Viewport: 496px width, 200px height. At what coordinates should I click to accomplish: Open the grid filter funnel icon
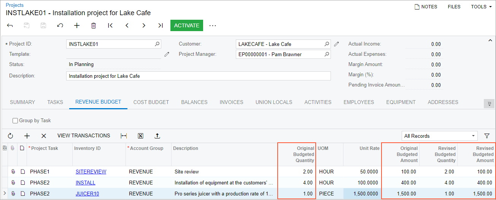(x=487, y=136)
